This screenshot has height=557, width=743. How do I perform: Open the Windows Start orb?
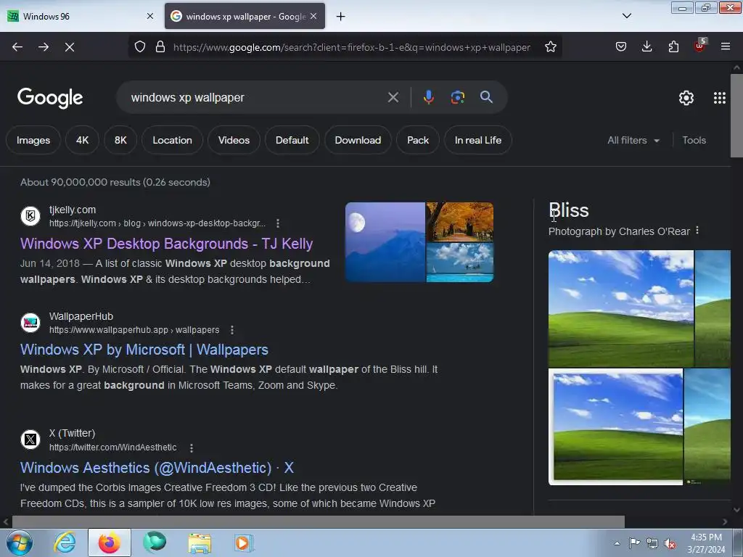point(20,542)
